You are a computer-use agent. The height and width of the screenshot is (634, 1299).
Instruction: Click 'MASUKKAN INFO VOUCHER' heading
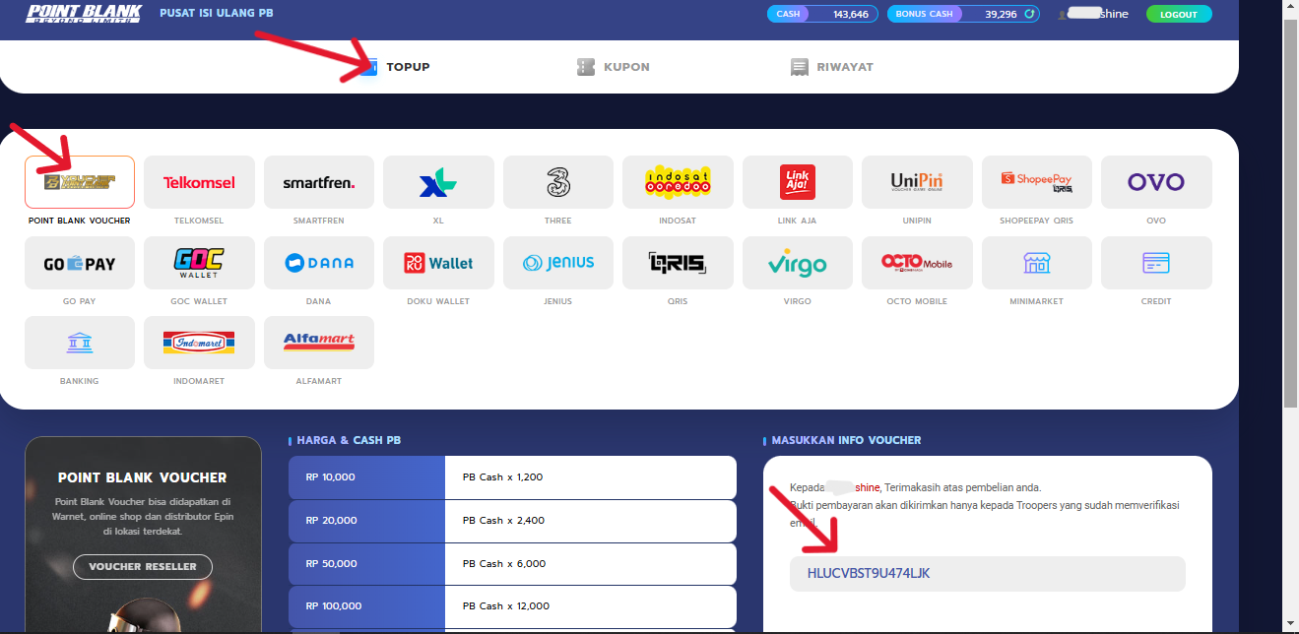(846, 441)
